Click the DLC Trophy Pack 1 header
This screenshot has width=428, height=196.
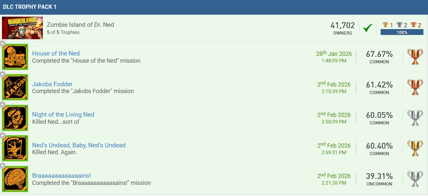(x=30, y=7)
